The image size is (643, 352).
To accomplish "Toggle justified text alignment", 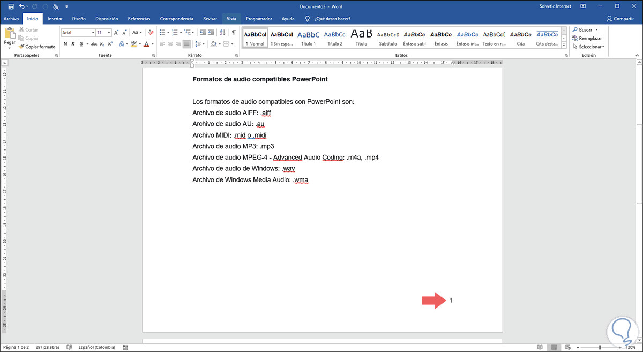I will (186, 44).
